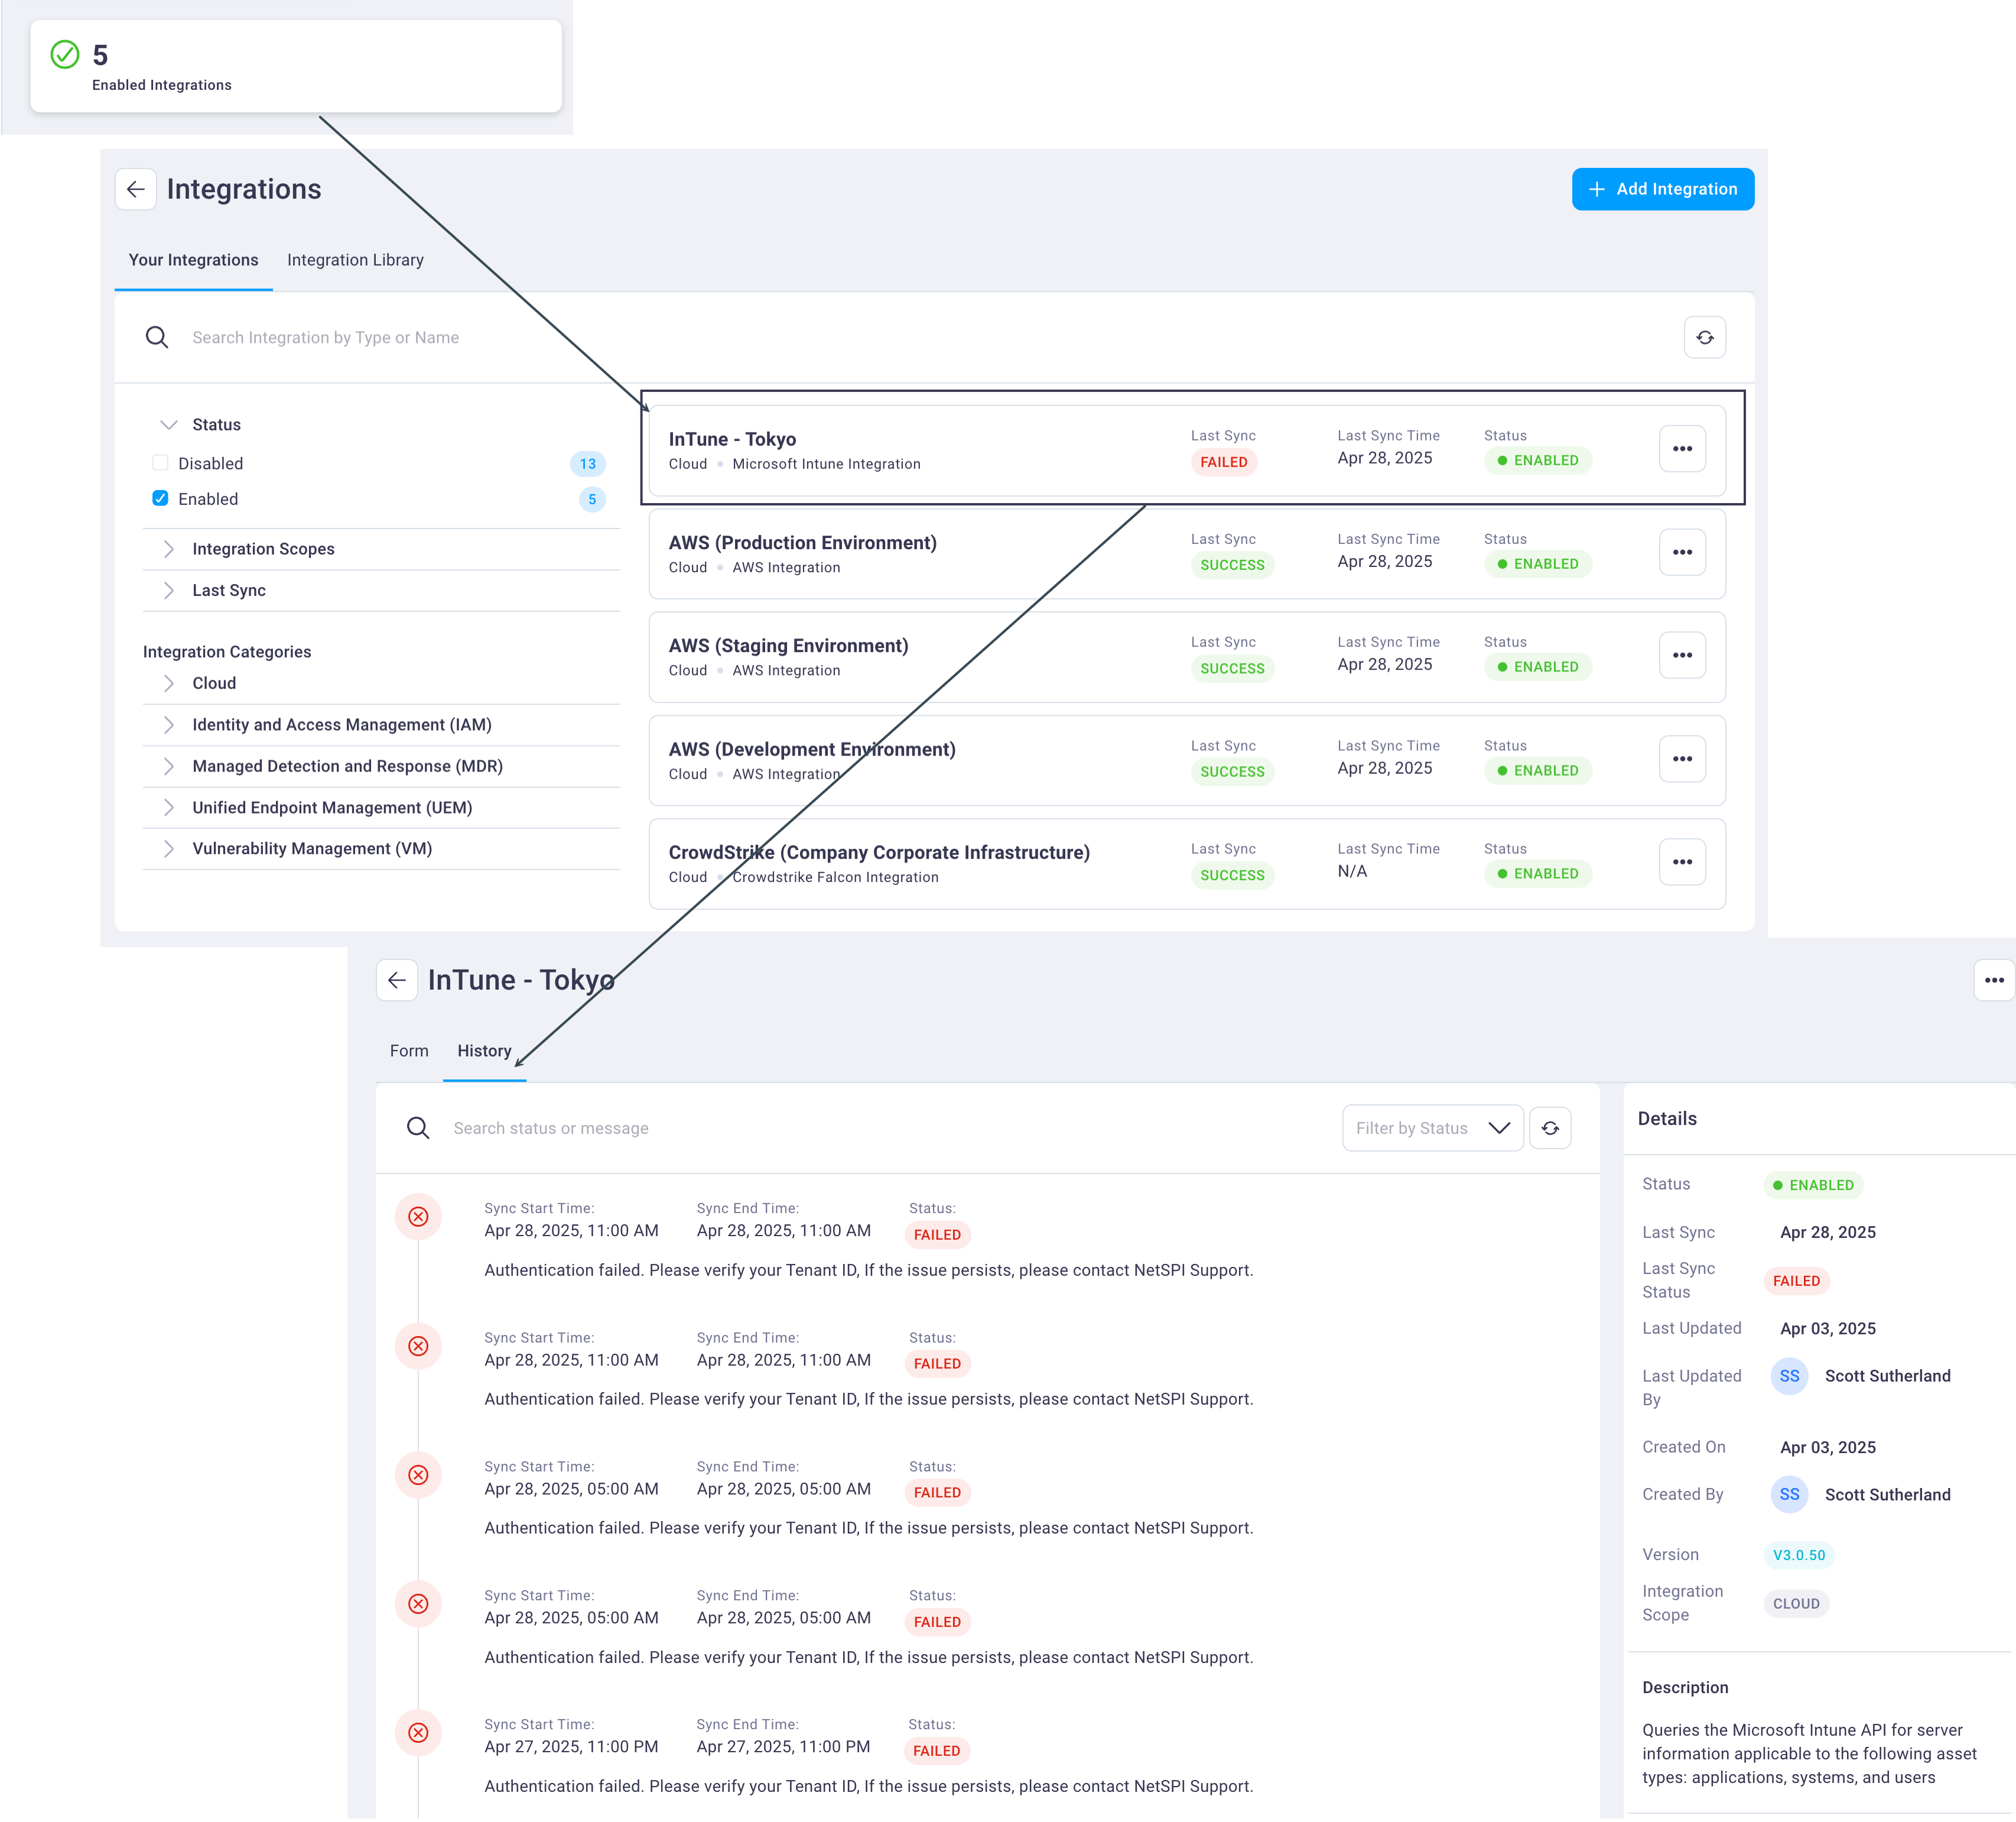Focus the Search status or message field
Screen dimensions: 2016x1822
tap(550, 1129)
